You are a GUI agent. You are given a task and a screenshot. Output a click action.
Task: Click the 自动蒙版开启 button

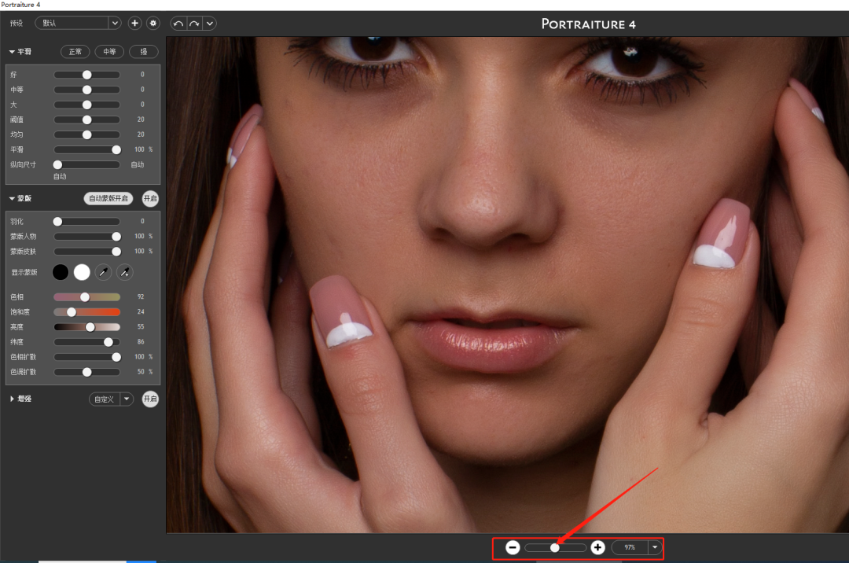108,199
